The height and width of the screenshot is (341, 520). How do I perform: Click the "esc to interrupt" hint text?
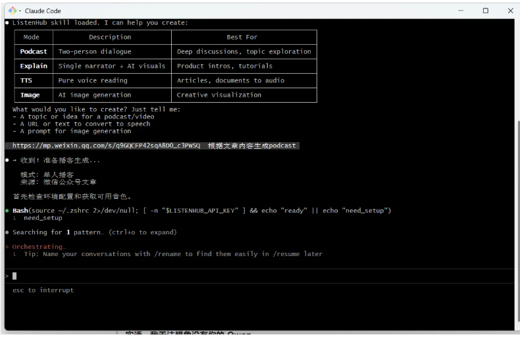click(43, 290)
